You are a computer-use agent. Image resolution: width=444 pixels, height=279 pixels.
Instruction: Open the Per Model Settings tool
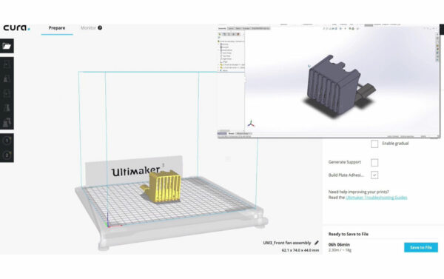click(x=7, y=122)
